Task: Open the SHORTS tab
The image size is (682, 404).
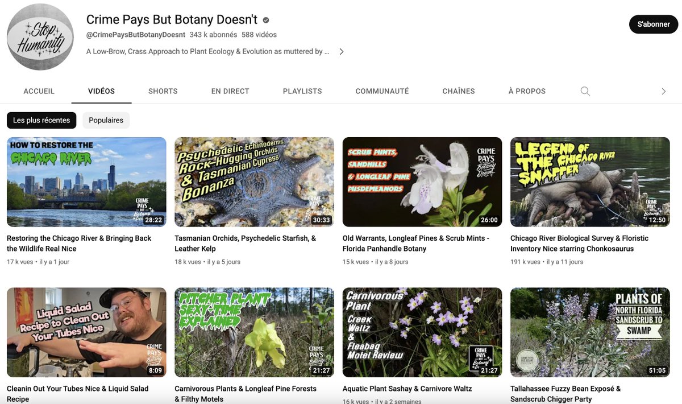Action: pos(163,91)
